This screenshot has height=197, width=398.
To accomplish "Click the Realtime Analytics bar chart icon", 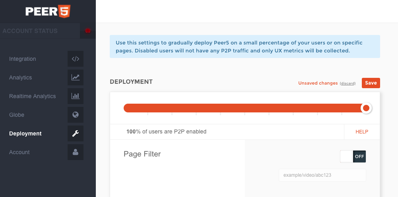I will coord(76,96).
